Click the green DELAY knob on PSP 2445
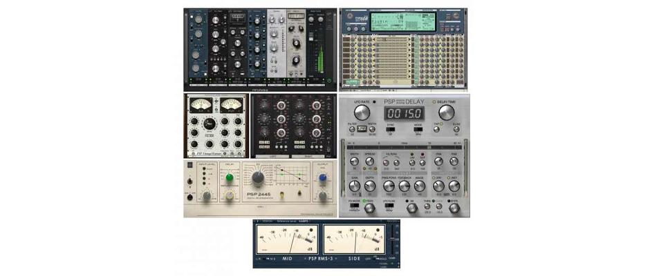Screen dimensions: 650x276 [x=228, y=177]
